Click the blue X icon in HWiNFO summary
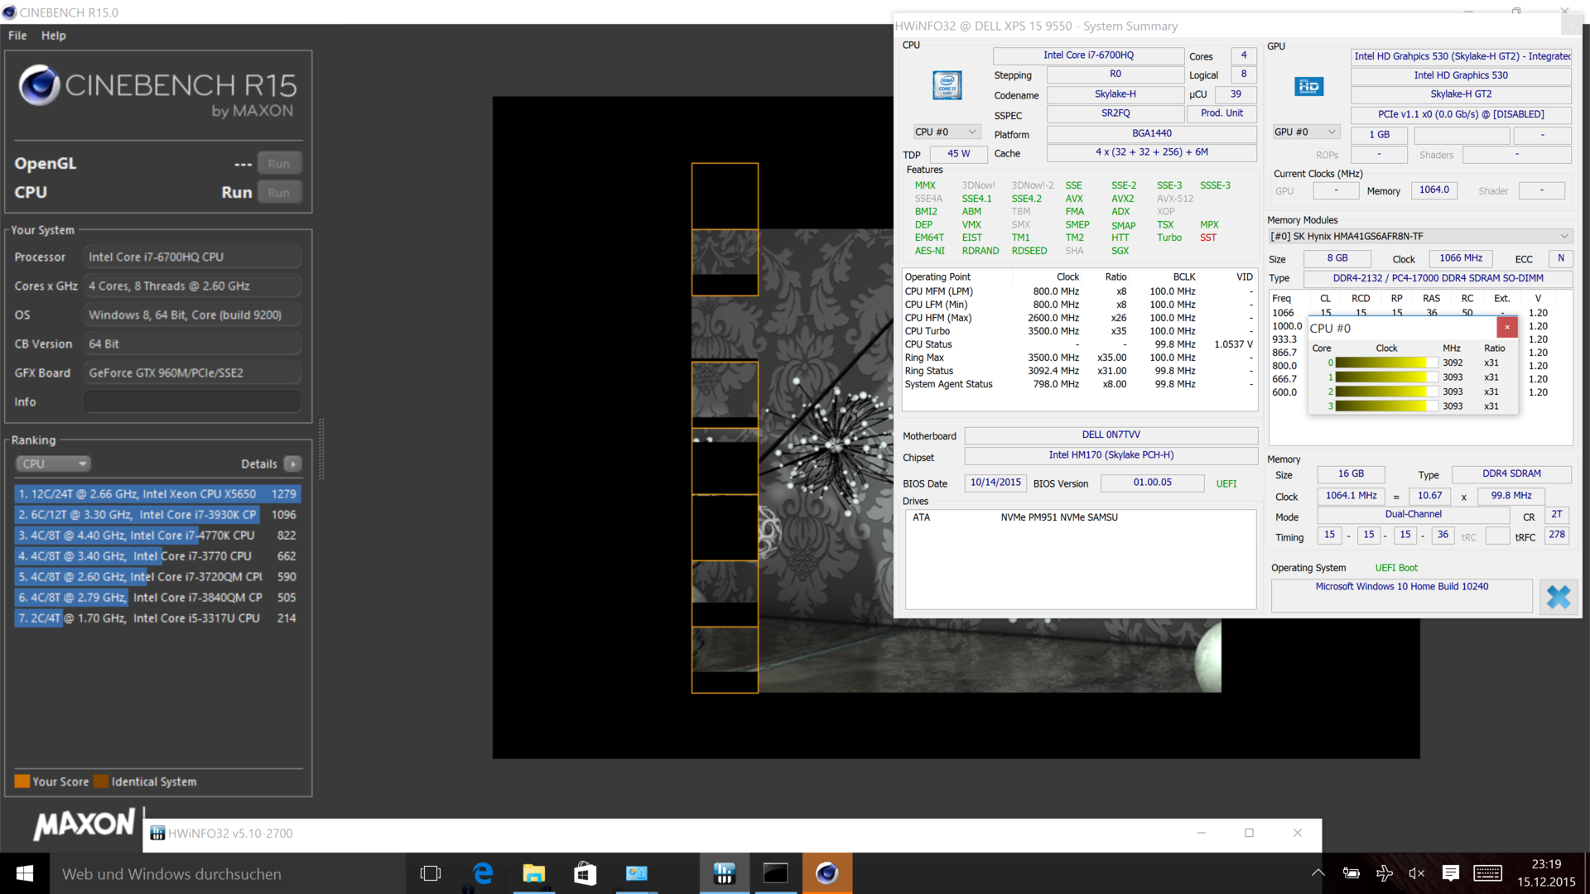The width and height of the screenshot is (1590, 894). pos(1558,597)
